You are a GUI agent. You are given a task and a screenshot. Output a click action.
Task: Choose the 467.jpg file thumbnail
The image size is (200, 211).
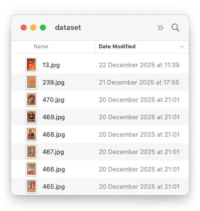(x=31, y=152)
